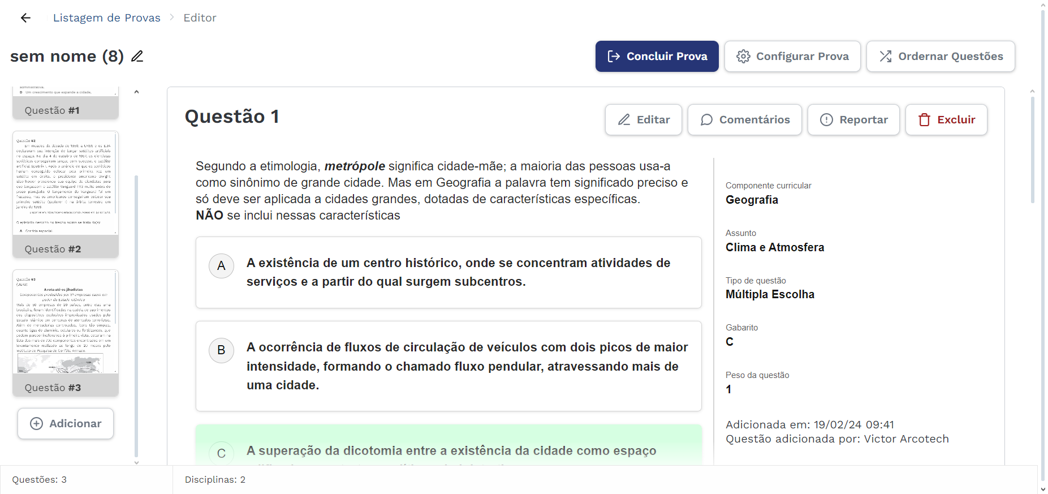1048x494 pixels.
Task: Click the exam title sem nome (8)
Action: (x=67, y=56)
